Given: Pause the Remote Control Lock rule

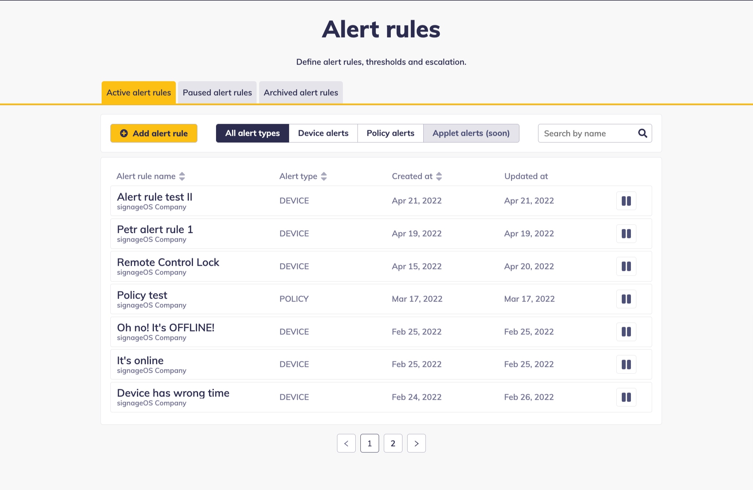Looking at the screenshot, I should (626, 266).
